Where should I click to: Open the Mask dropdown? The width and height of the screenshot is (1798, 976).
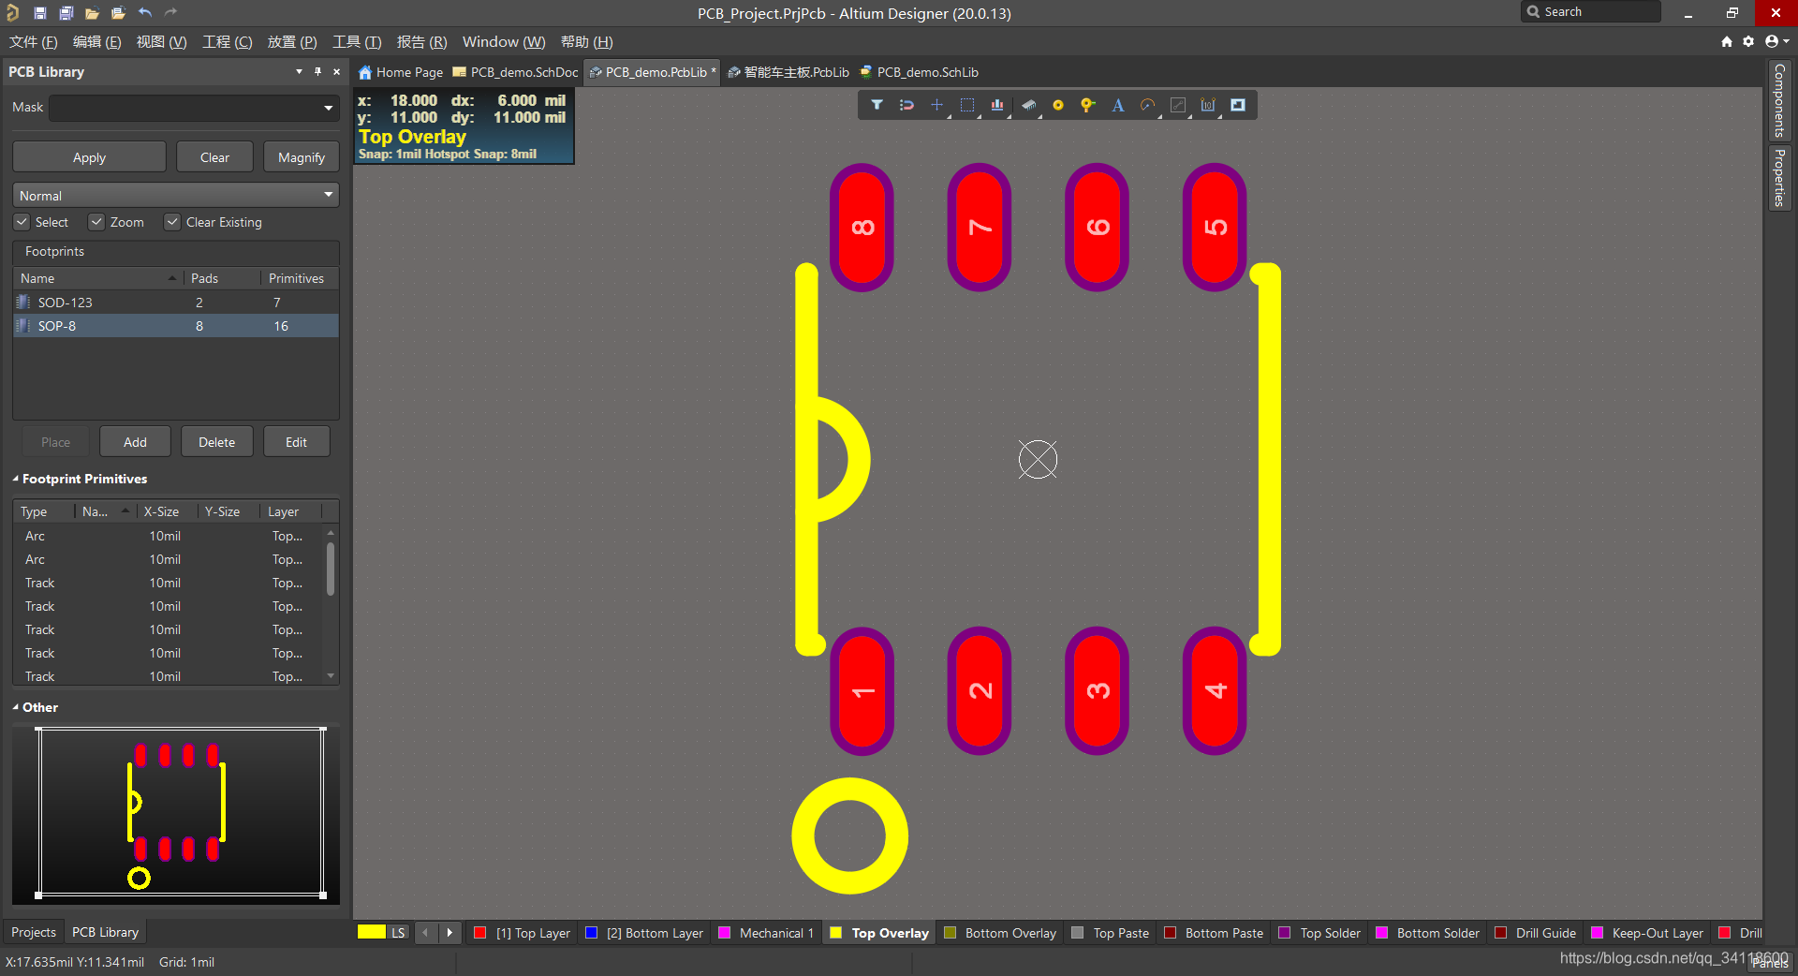(329, 108)
